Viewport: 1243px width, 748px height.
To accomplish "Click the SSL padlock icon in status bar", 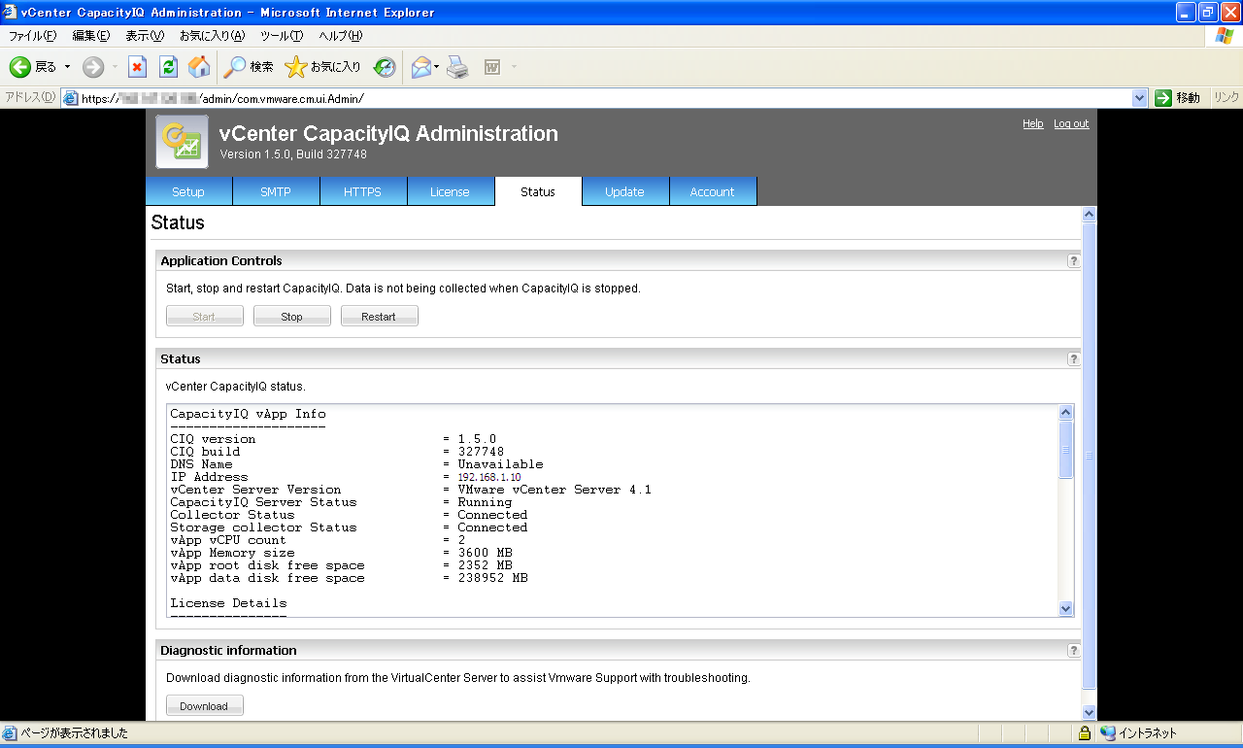I will click(1085, 733).
